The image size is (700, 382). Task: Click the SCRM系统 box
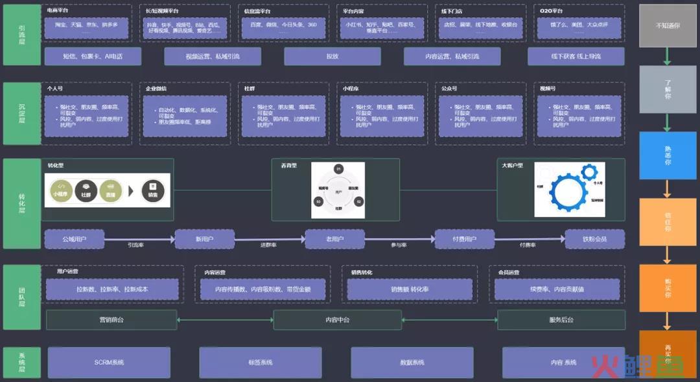point(109,363)
